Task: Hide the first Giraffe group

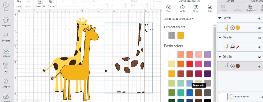Action: pos(260,18)
